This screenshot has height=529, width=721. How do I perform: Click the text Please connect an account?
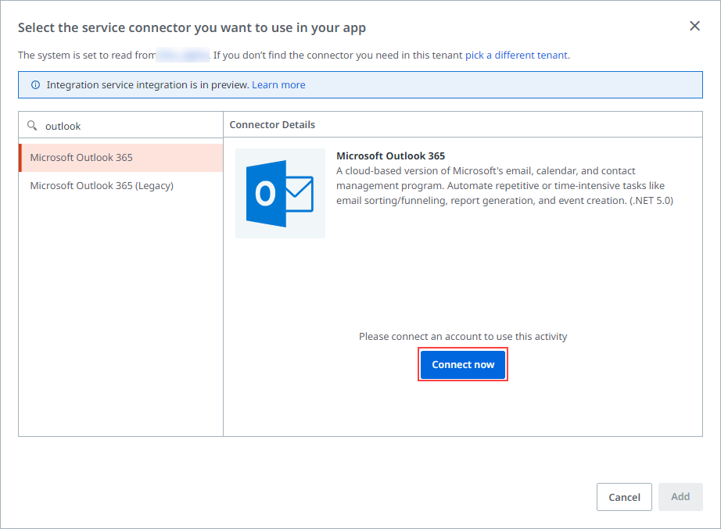463,337
